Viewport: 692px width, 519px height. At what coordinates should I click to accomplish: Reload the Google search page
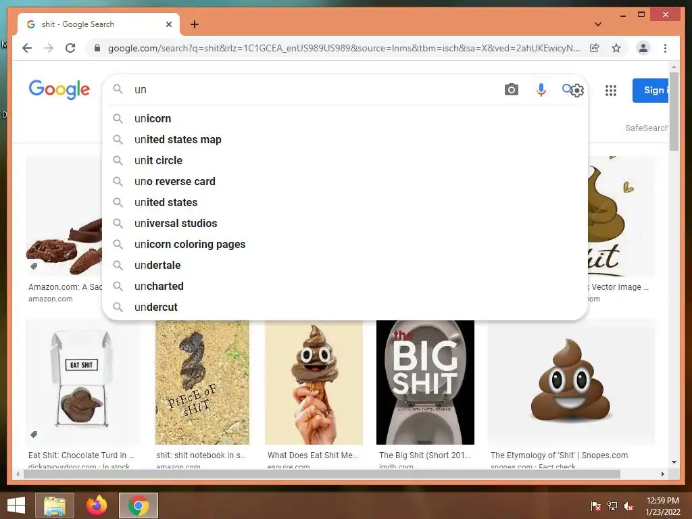70,48
